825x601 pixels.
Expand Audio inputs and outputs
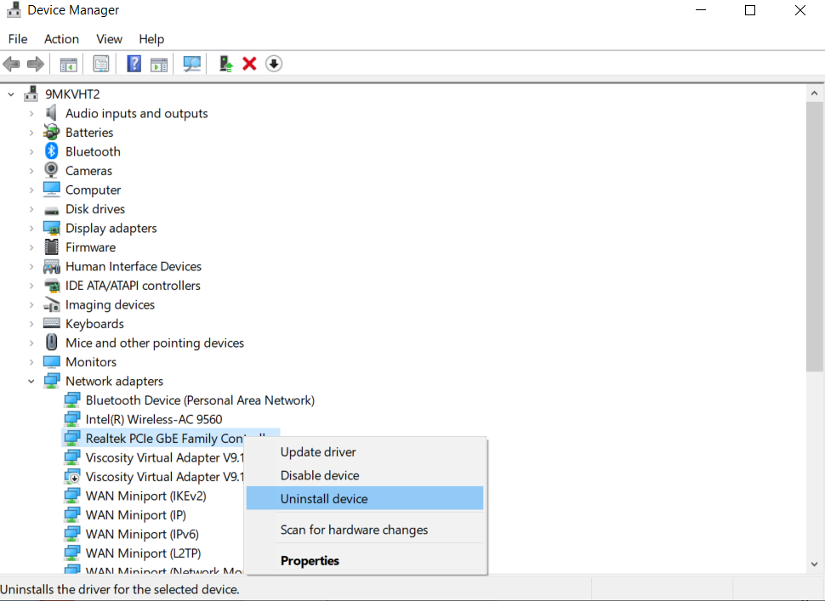[x=31, y=114]
